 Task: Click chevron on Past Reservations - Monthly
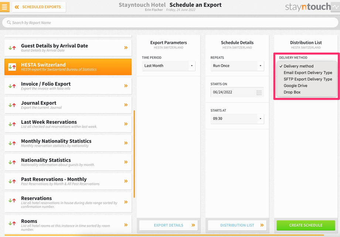click(x=126, y=181)
